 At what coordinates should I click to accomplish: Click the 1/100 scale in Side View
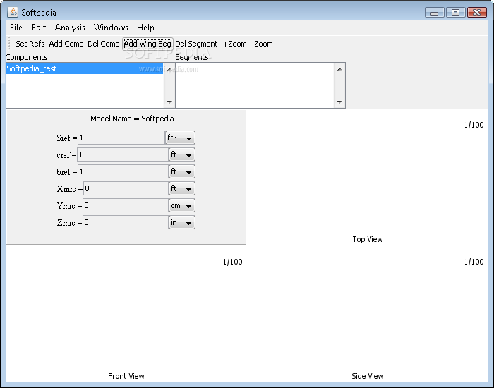coord(474,262)
